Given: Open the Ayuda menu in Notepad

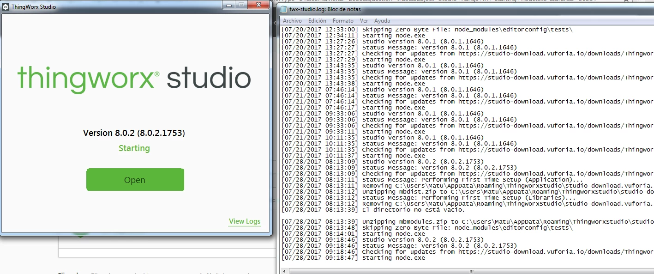Looking at the screenshot, I should tap(382, 21).
